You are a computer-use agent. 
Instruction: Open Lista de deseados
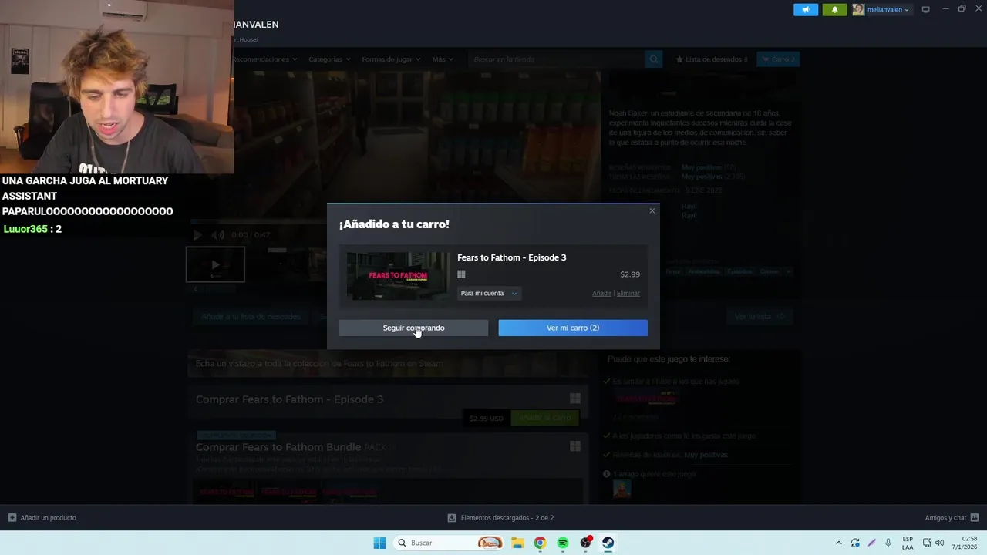click(711, 59)
